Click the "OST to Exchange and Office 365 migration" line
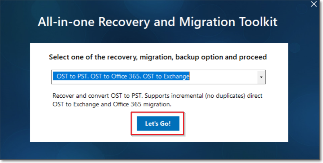Viewport: 323px width, 163px height. (112, 104)
